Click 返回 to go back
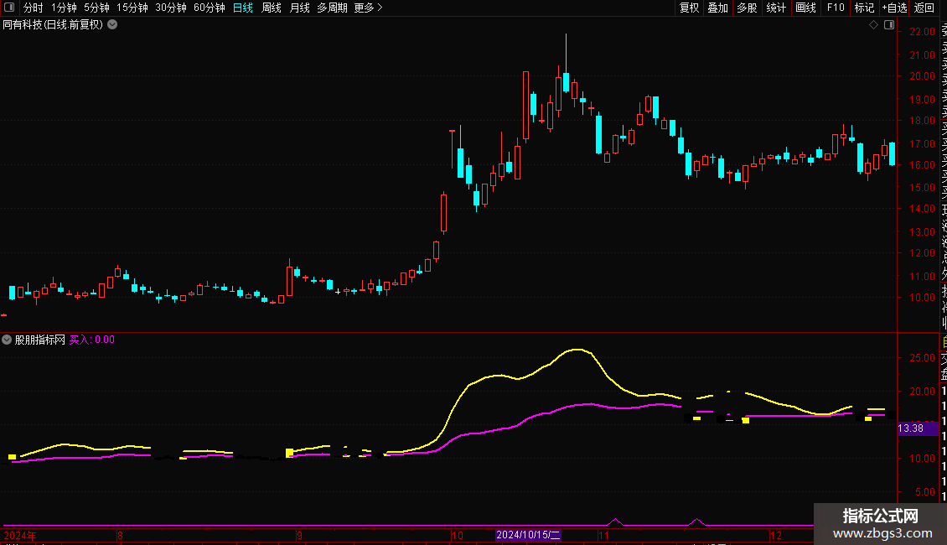Screen dimensions: 947x545 click(x=924, y=8)
